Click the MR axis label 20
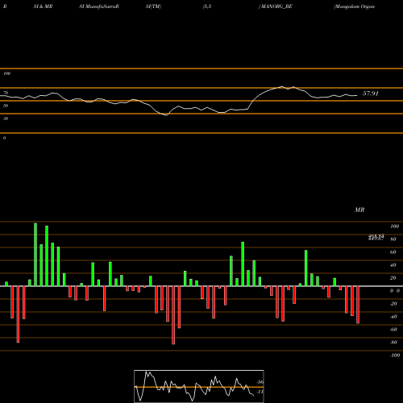The height and width of the screenshot is (403, 403). click(x=393, y=278)
